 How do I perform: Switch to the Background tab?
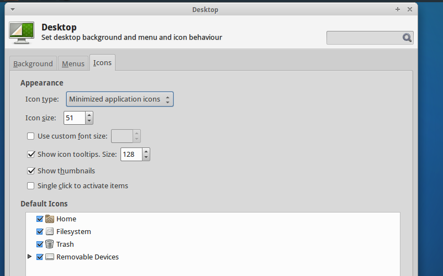coord(33,63)
